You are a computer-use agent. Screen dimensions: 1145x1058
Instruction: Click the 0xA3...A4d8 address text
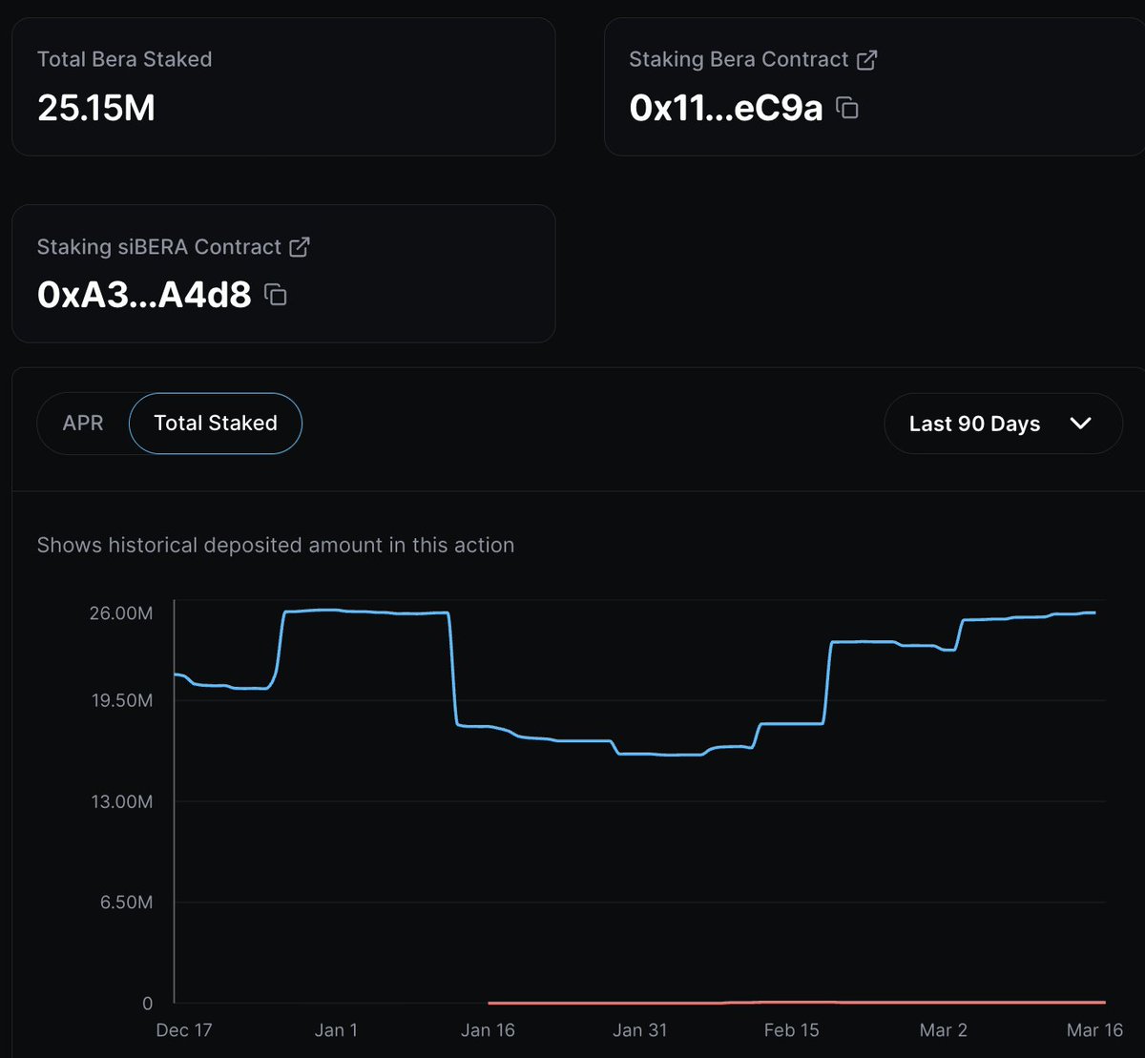click(144, 295)
